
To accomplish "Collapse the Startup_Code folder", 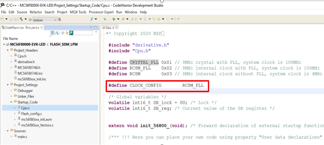I will [12, 102].
